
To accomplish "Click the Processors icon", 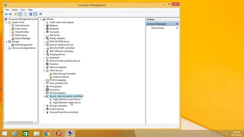I will tap(47, 90).
